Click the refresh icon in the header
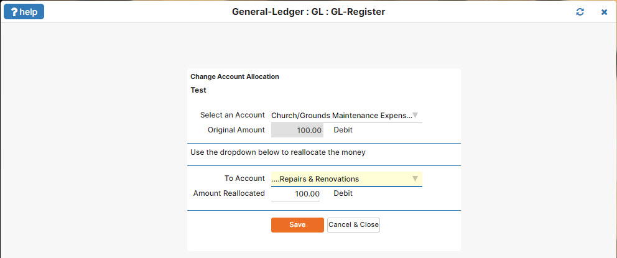This screenshot has height=258, width=617. pos(580,12)
